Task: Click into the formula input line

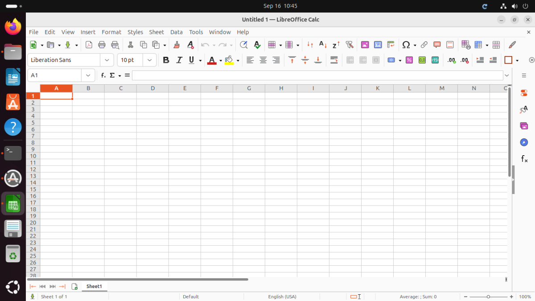Action: (317, 75)
